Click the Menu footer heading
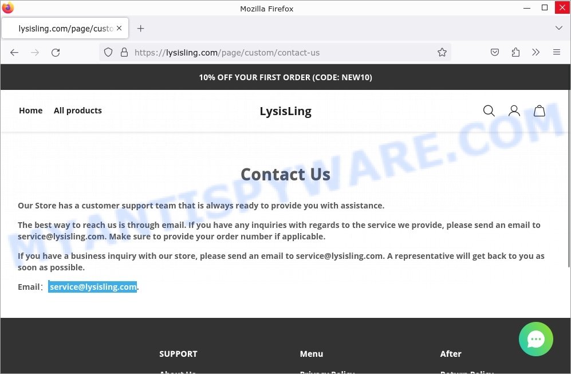The height and width of the screenshot is (374, 571). tap(312, 354)
